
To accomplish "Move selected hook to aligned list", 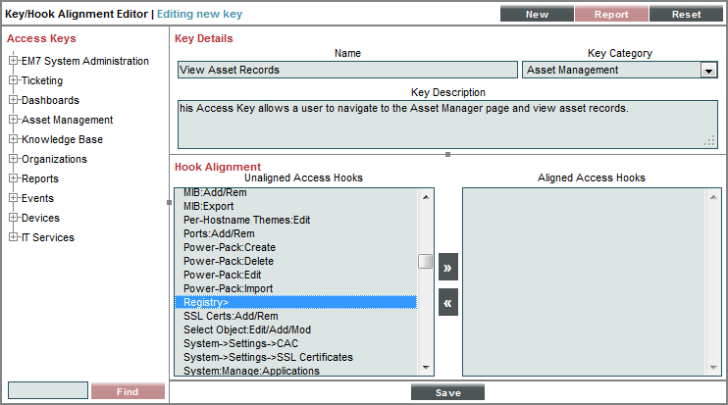I will (x=448, y=267).
